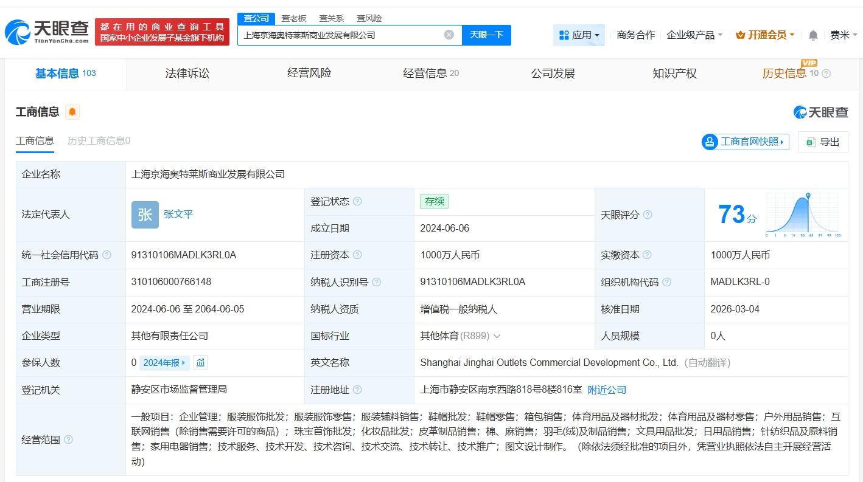Click the 天眼一下 search button

486,35
